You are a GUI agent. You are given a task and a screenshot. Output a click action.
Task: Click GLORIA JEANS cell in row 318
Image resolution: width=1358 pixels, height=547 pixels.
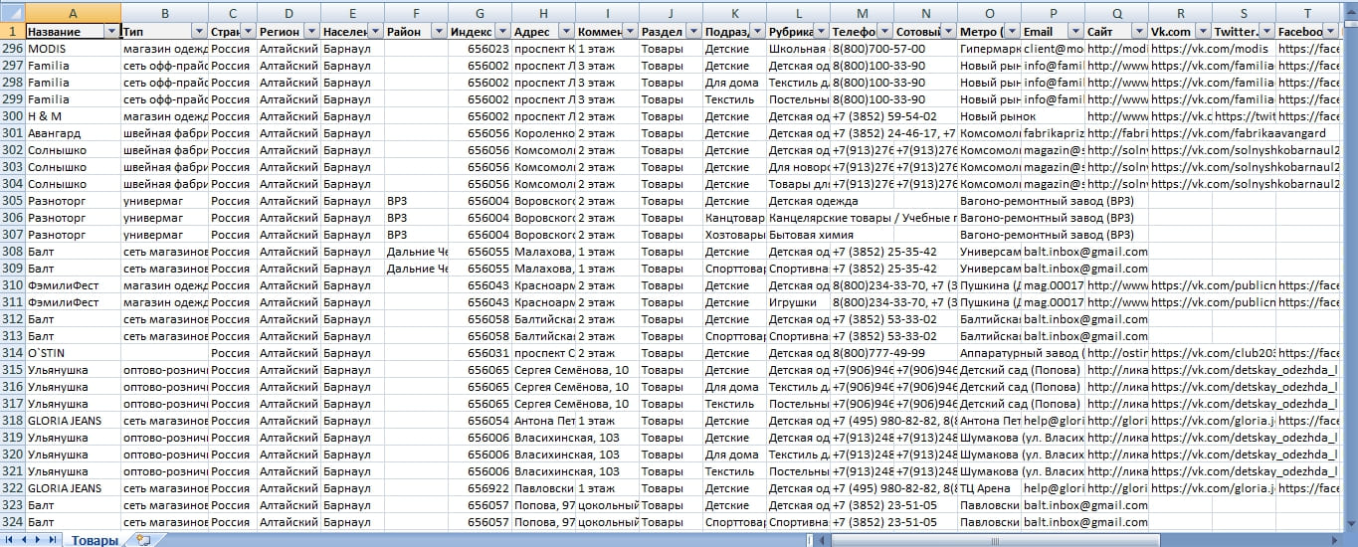(x=74, y=421)
